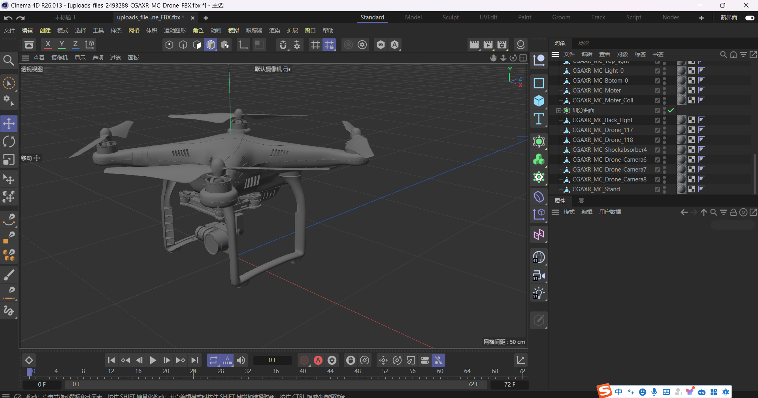Toggle autokeying red A button
758x398 pixels.
click(x=318, y=360)
